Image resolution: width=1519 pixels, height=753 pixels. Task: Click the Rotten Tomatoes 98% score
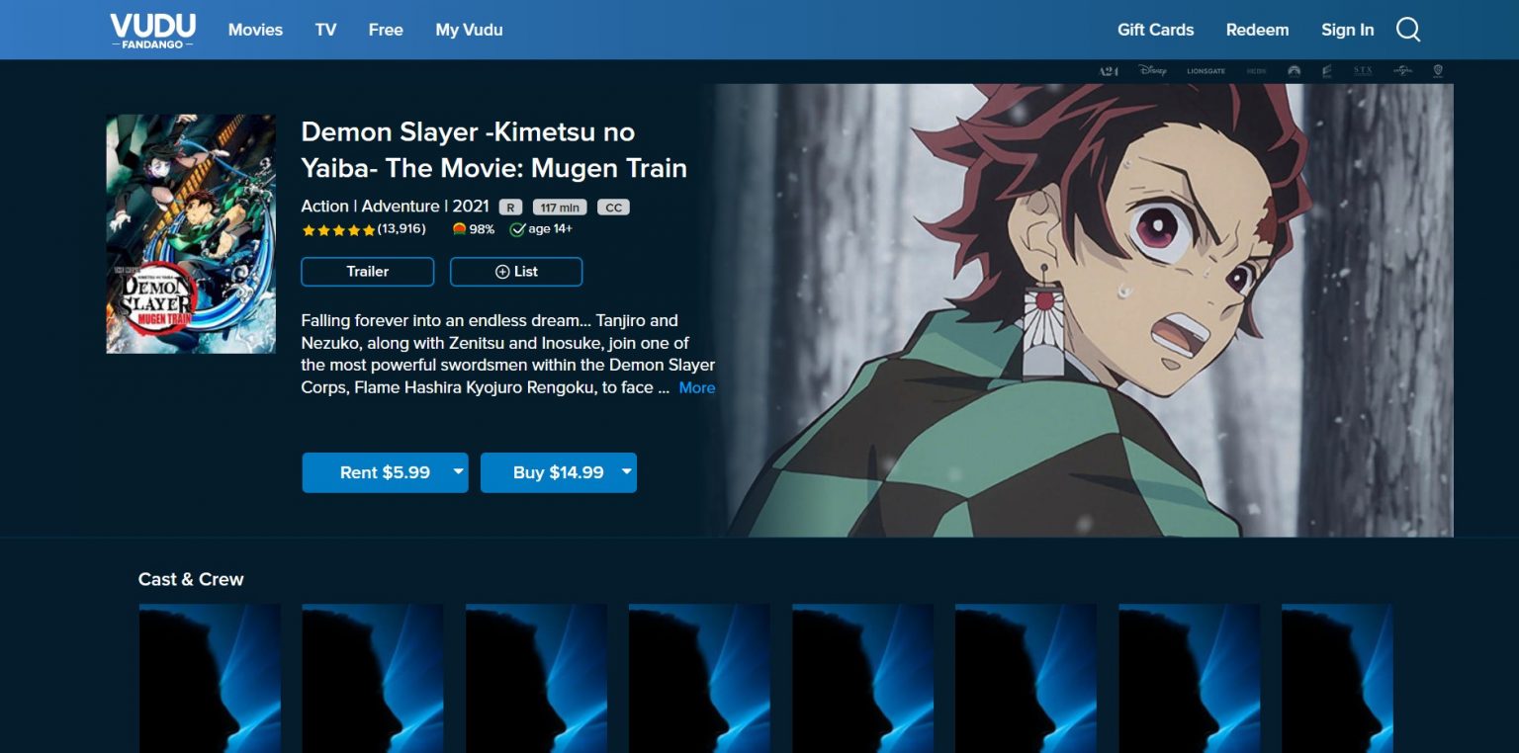click(473, 229)
